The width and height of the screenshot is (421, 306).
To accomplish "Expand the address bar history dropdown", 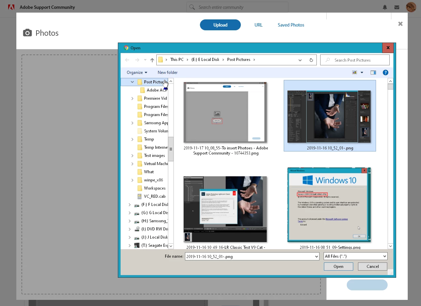I will coord(300,60).
